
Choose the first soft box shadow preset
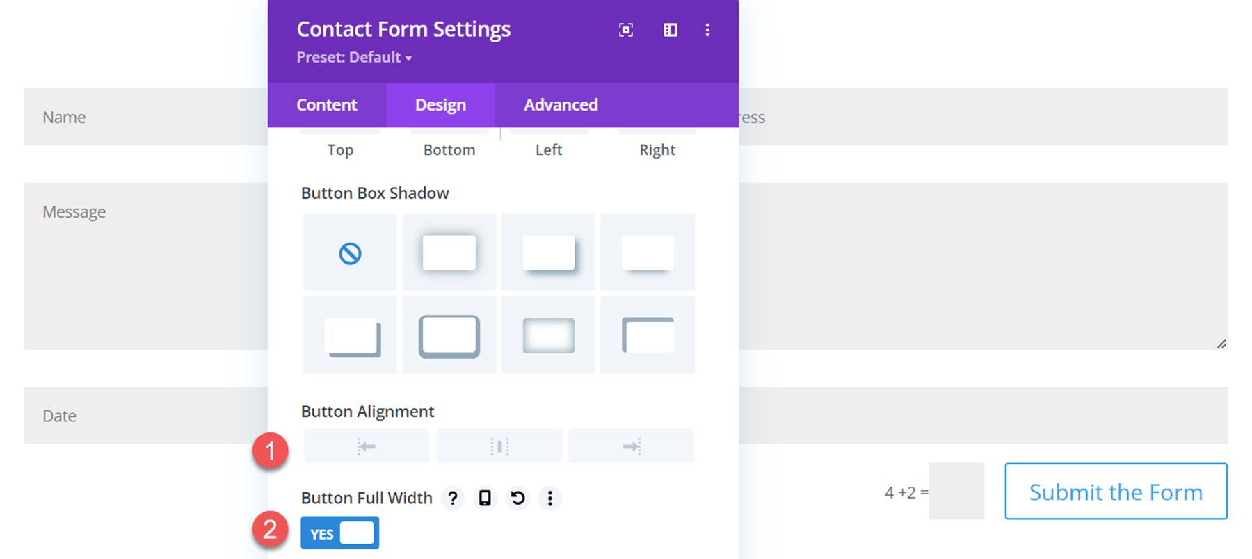pyautogui.click(x=449, y=253)
